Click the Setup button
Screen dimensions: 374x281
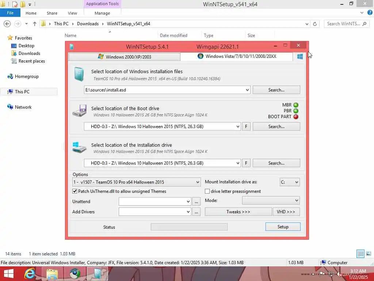pyautogui.click(x=283, y=227)
